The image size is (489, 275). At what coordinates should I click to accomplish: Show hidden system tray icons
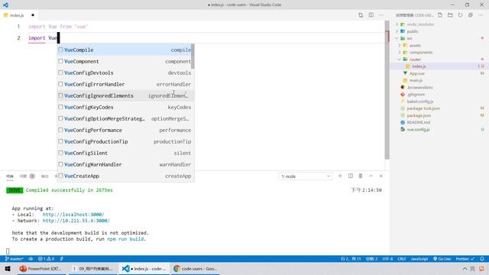point(465,268)
